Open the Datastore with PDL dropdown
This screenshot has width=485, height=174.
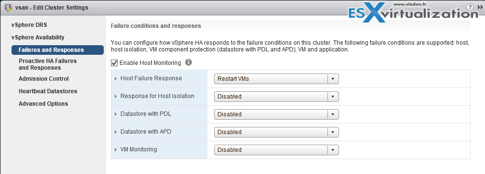click(277, 114)
